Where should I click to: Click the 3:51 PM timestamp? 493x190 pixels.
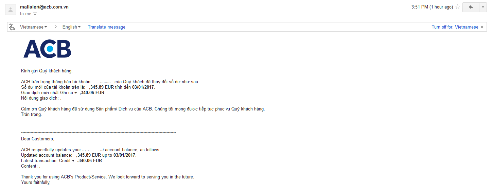click(x=432, y=7)
